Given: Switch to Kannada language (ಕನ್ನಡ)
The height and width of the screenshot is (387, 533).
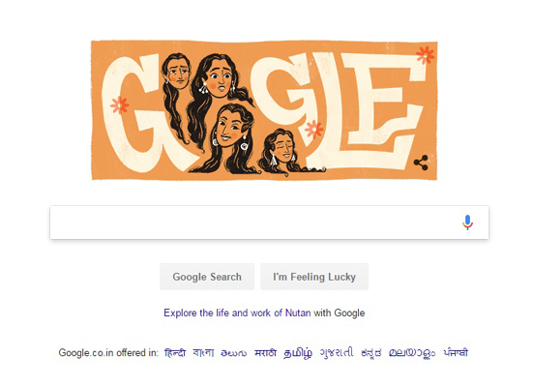Looking at the screenshot, I should [x=371, y=353].
